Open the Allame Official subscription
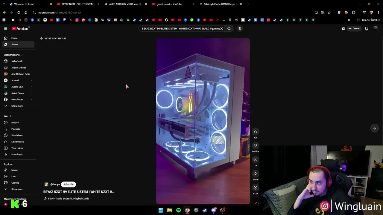Image resolution: width=383 pixels, height=215 pixels. coord(18,67)
